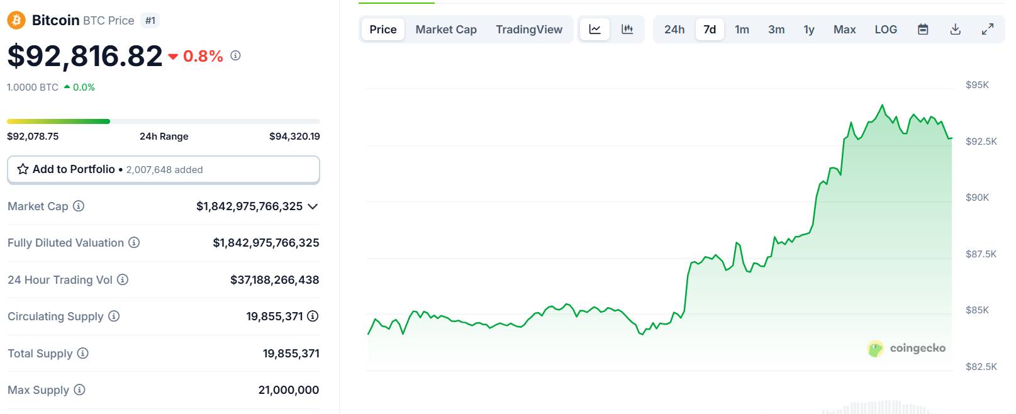Viewport: 1016px width, 414px height.
Task: Show the Total Supply info icon
Action: pyautogui.click(x=83, y=353)
